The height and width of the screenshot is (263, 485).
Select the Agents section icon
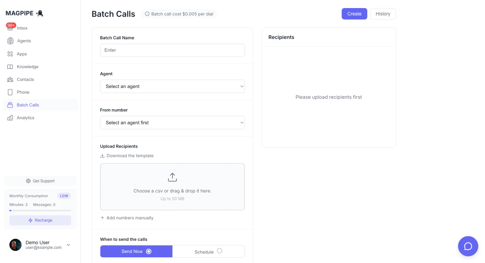coord(10,41)
